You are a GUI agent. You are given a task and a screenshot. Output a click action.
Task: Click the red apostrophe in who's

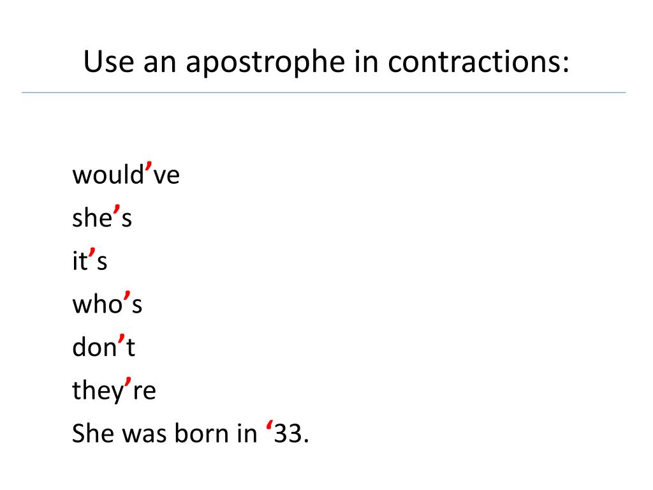coord(128,296)
